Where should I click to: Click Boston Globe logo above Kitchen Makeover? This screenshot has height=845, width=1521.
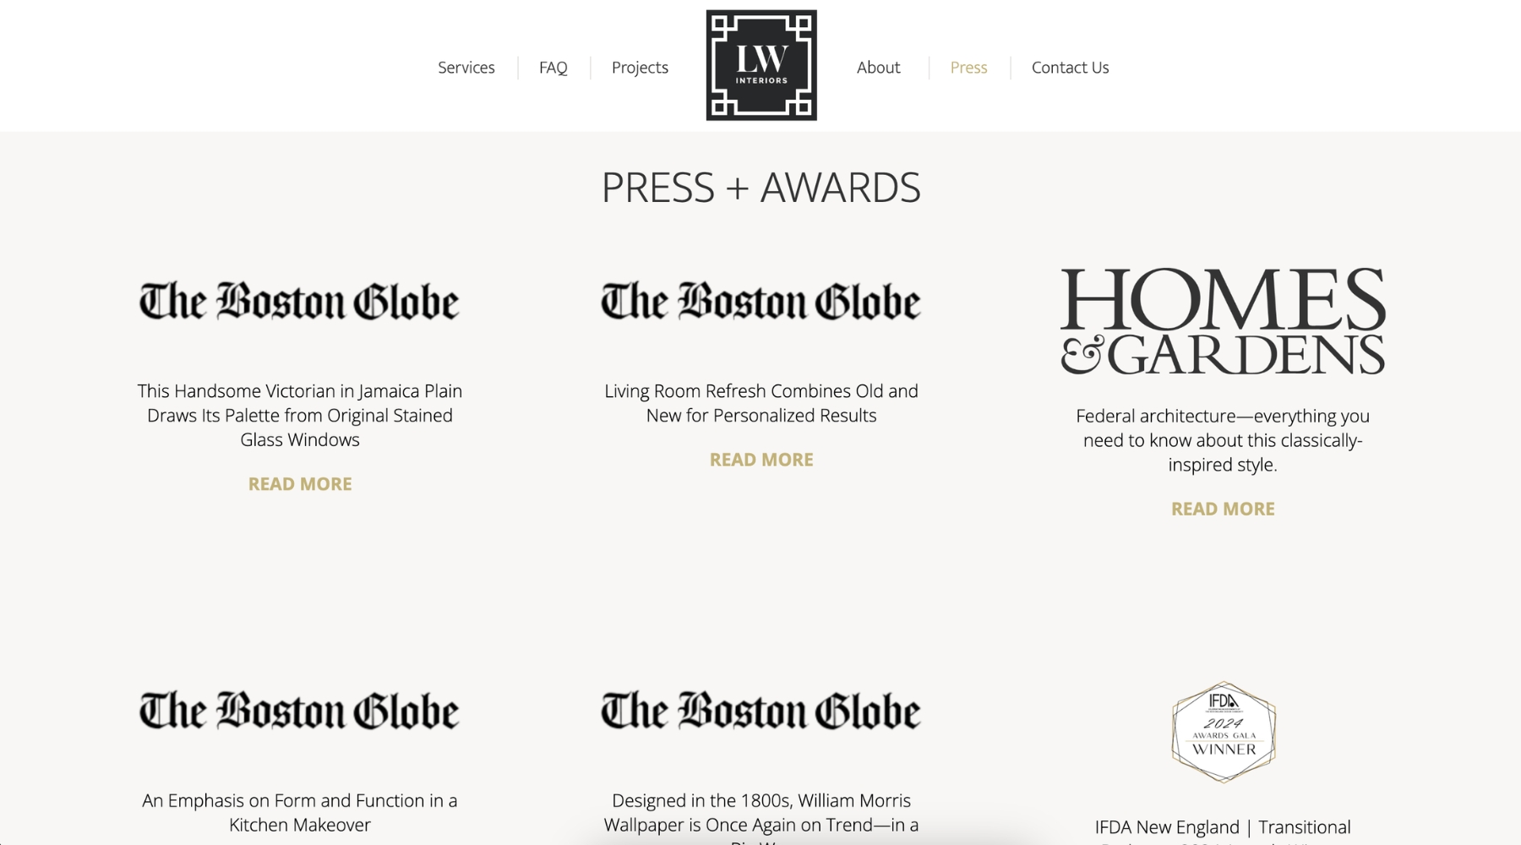pyautogui.click(x=300, y=711)
